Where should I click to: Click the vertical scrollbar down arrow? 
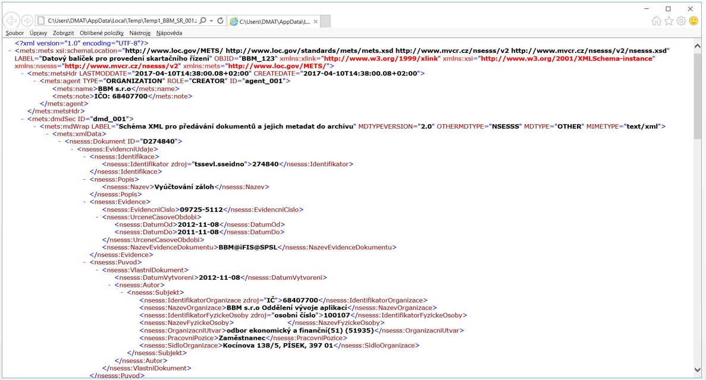[698, 370]
